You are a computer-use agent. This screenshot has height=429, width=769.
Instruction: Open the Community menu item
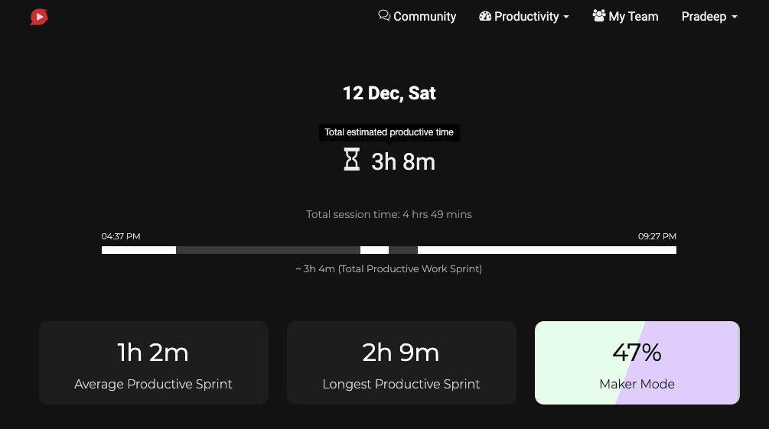417,16
